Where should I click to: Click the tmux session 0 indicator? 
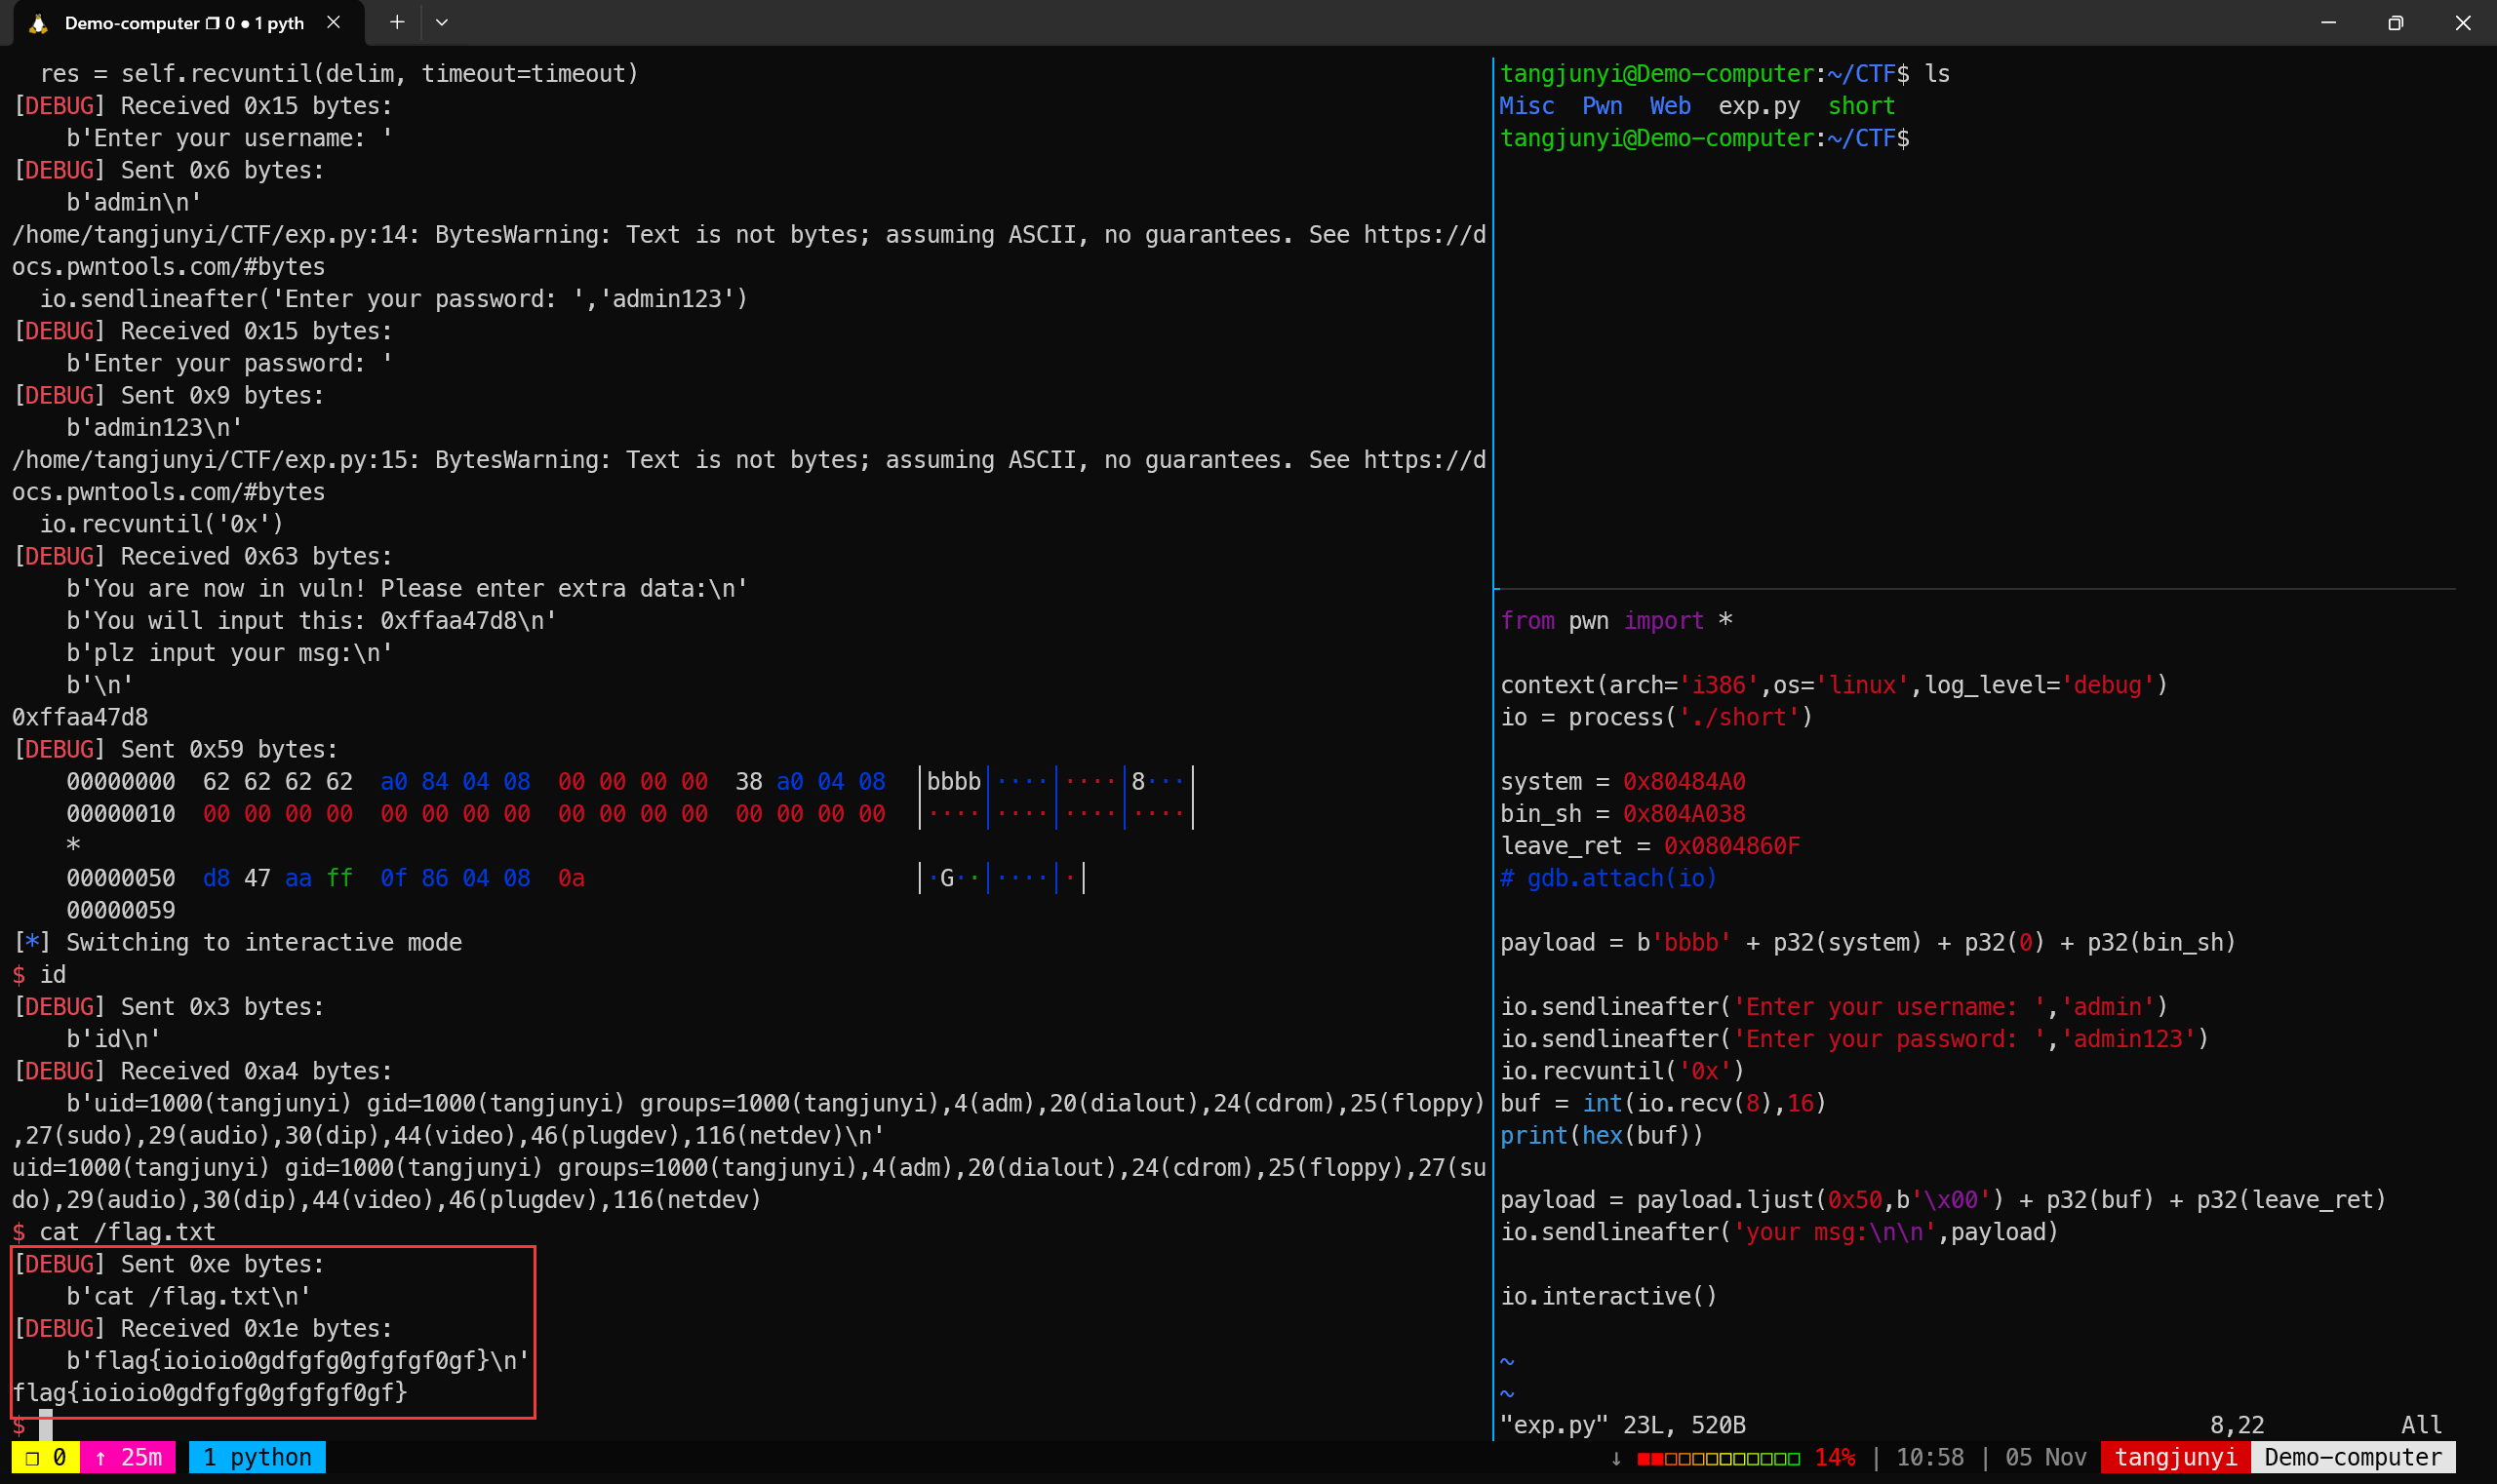click(x=46, y=1457)
